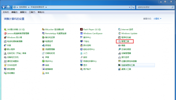
Task: Open Windows CardSpace item
Action: [x=91, y=33]
